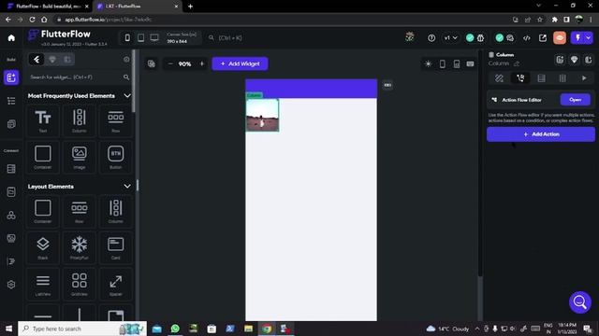Open WhatsApp from the taskbar
Viewport: 599px width, 336px height.
click(x=175, y=329)
